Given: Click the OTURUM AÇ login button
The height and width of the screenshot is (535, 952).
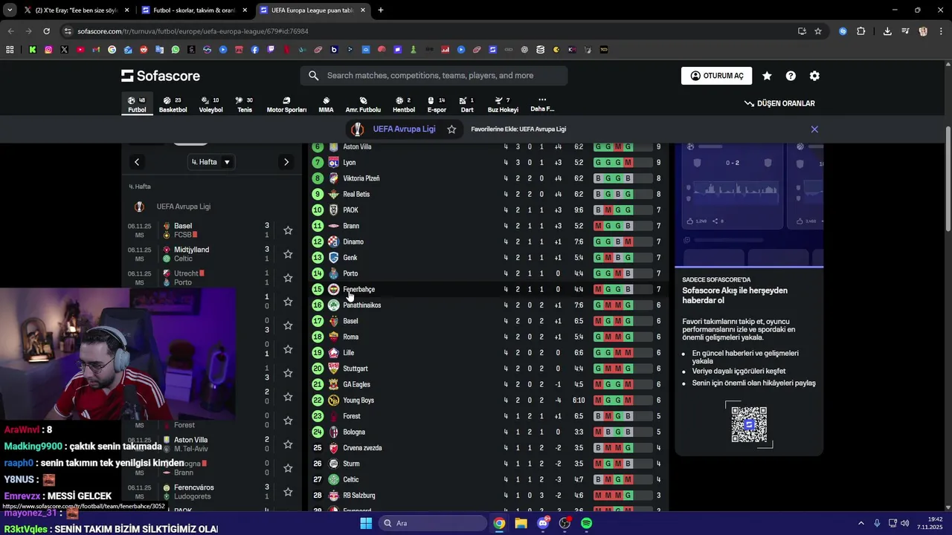Looking at the screenshot, I should coord(716,76).
